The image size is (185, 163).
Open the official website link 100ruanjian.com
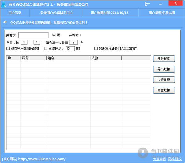42,159
